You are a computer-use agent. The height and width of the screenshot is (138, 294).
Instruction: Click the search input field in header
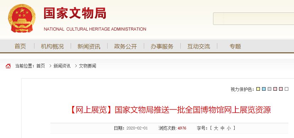254,19
